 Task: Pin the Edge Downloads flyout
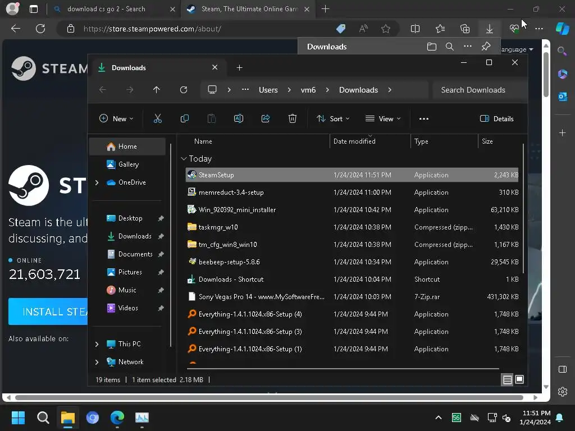(x=486, y=47)
